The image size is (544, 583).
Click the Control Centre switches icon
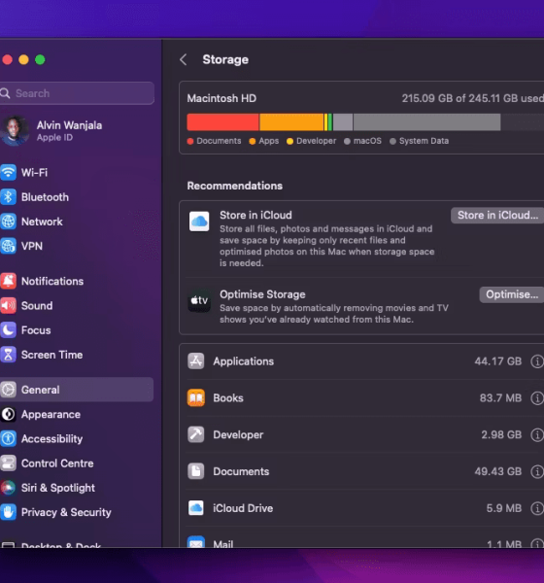(8, 463)
